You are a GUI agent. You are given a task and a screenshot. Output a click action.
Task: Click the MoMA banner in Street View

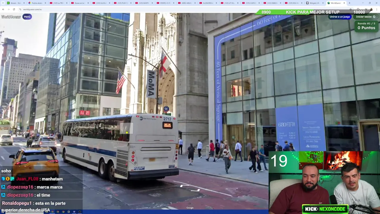coord(151,84)
